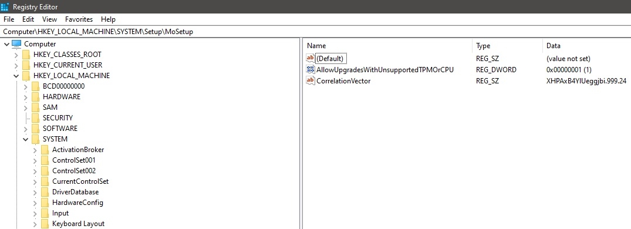Click ControlSet001 folder icon
This screenshot has height=229, width=631.
point(45,160)
